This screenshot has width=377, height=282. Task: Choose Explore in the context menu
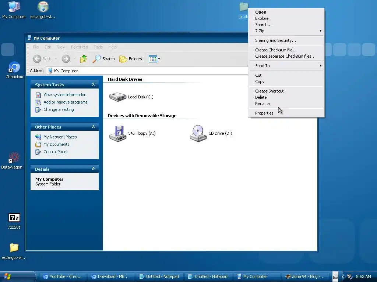[x=286, y=18]
